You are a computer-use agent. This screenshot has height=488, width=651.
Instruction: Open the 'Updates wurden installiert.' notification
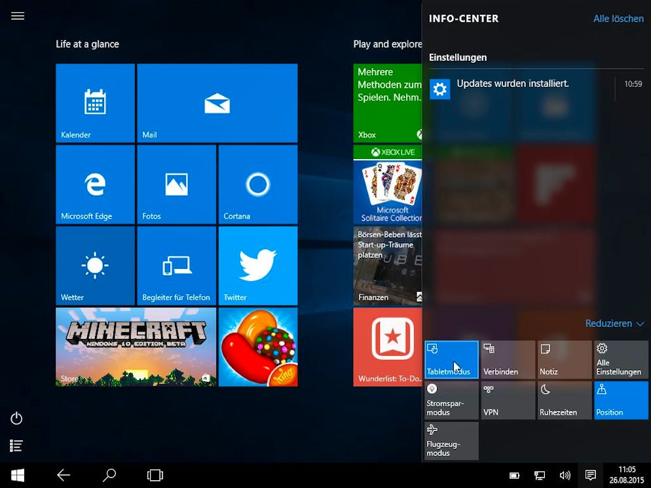(x=536, y=89)
